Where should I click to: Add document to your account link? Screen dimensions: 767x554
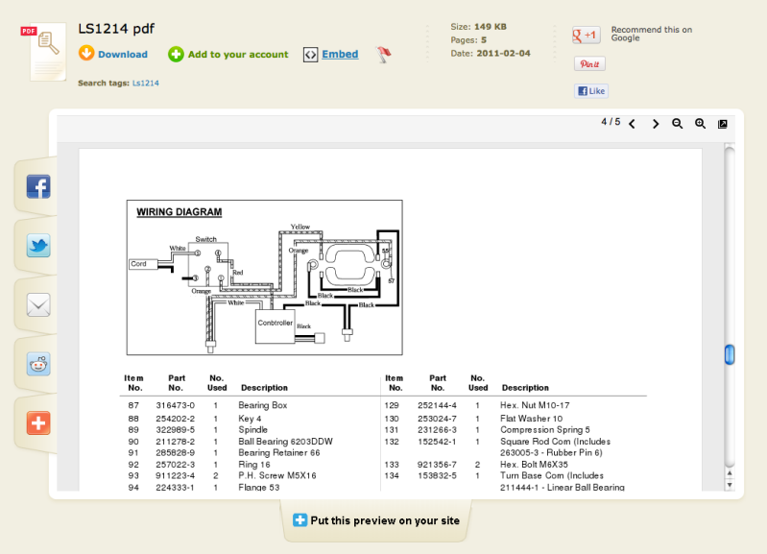[238, 55]
